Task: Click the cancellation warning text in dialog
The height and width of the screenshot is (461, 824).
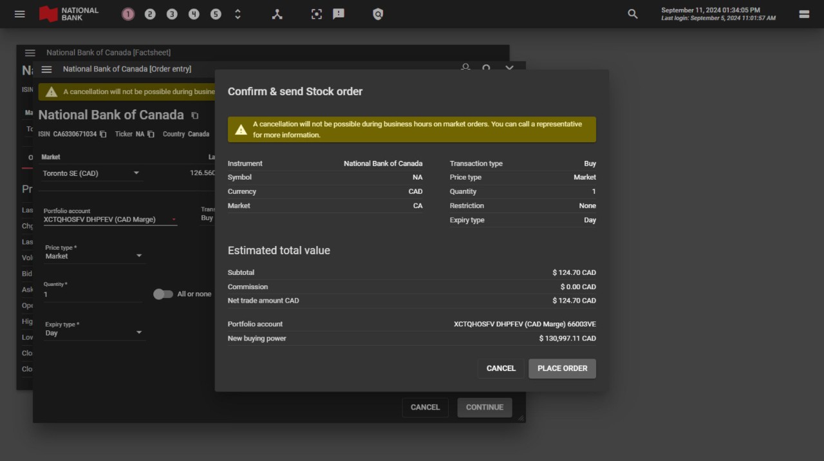Action: pyautogui.click(x=417, y=129)
